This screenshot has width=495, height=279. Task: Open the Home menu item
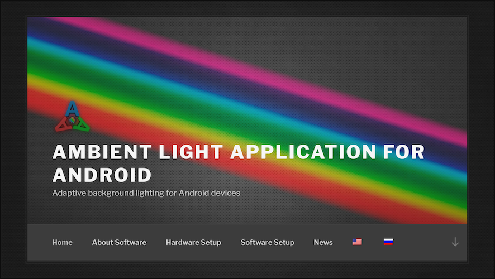point(62,242)
